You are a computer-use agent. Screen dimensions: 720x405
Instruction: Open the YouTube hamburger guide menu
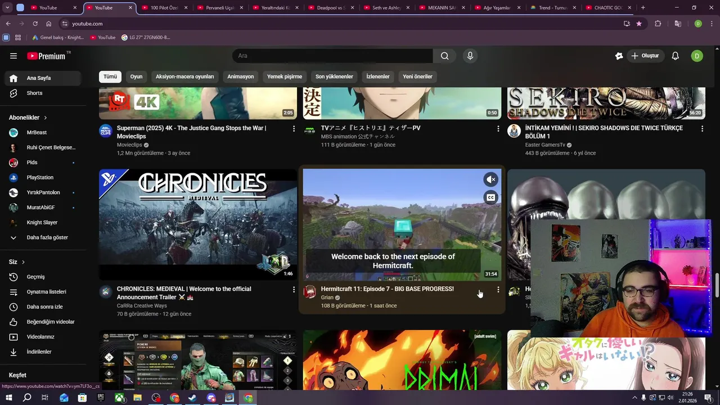(x=13, y=56)
